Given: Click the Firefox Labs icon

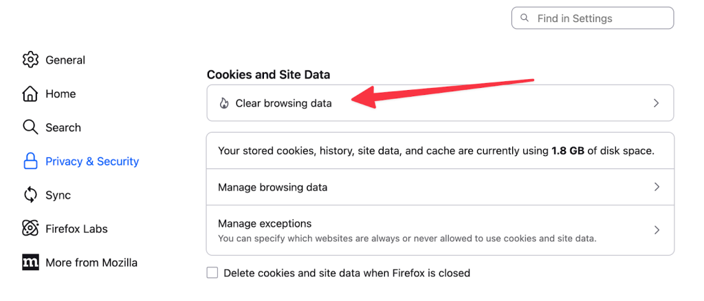Looking at the screenshot, I should pyautogui.click(x=30, y=229).
